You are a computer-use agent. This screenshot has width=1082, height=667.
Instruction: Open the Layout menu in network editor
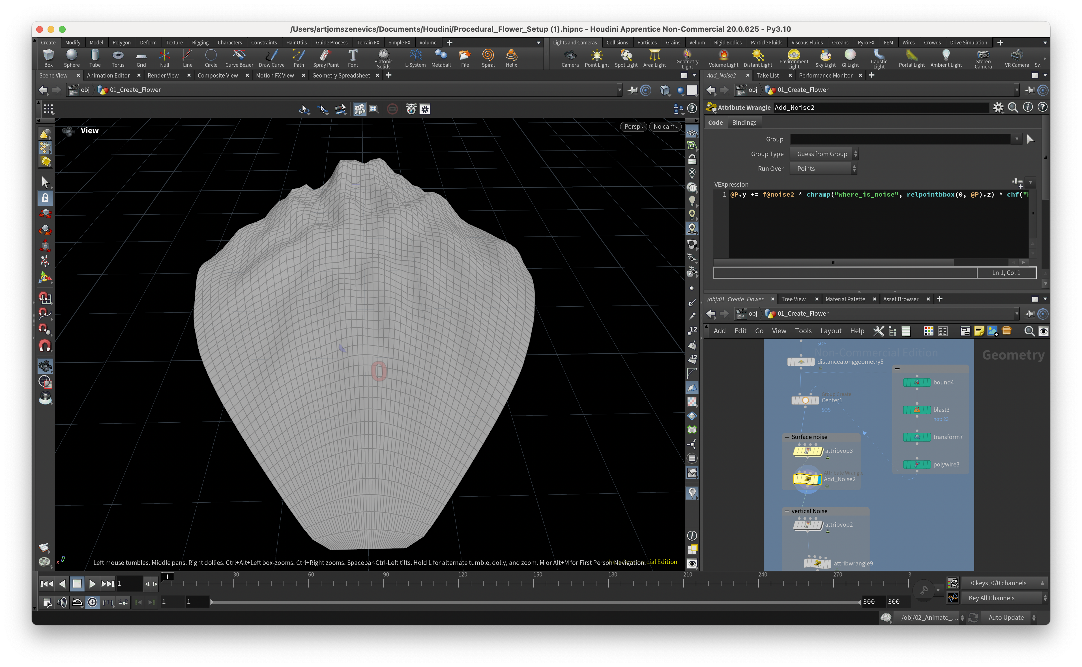click(830, 331)
